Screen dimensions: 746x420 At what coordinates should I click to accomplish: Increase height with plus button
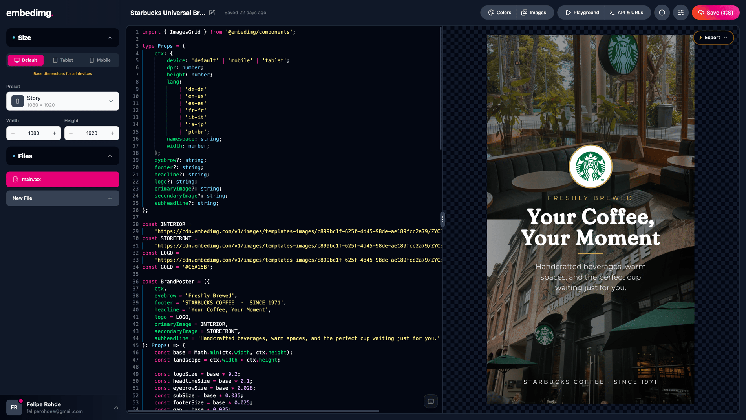point(113,133)
